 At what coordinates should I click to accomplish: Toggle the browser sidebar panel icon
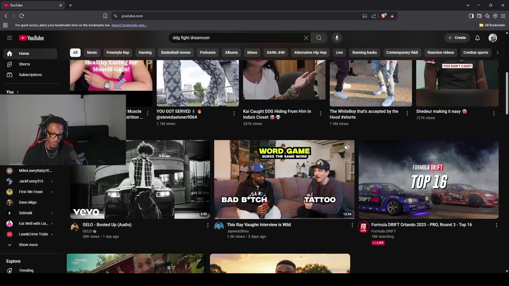click(x=471, y=16)
